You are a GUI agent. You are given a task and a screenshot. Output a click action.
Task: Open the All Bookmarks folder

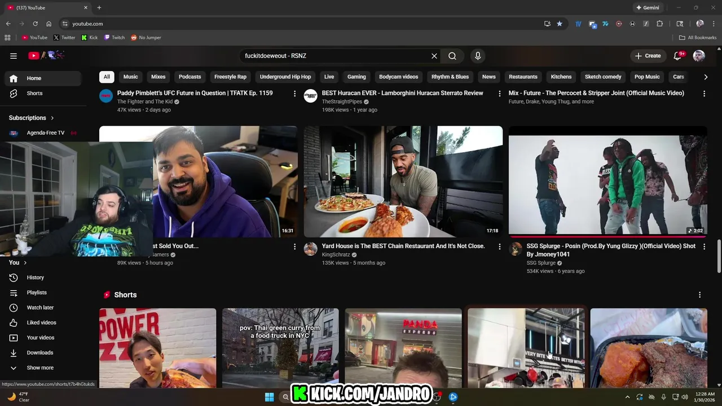698,38
